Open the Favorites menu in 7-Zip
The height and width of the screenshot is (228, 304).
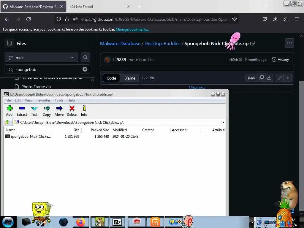[x=43, y=100]
